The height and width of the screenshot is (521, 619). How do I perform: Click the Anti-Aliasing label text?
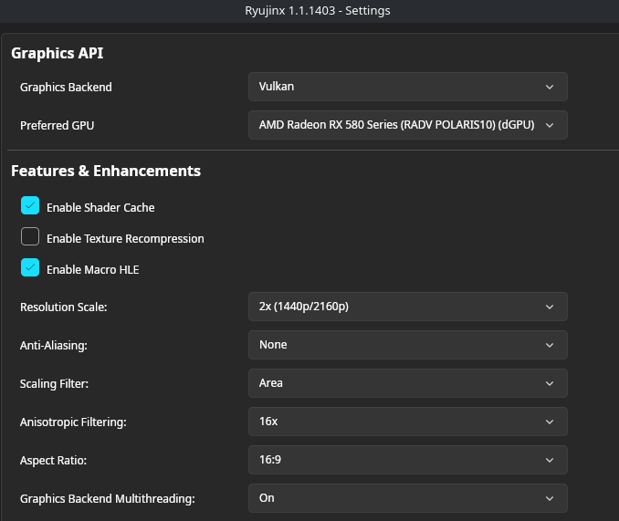pos(55,346)
